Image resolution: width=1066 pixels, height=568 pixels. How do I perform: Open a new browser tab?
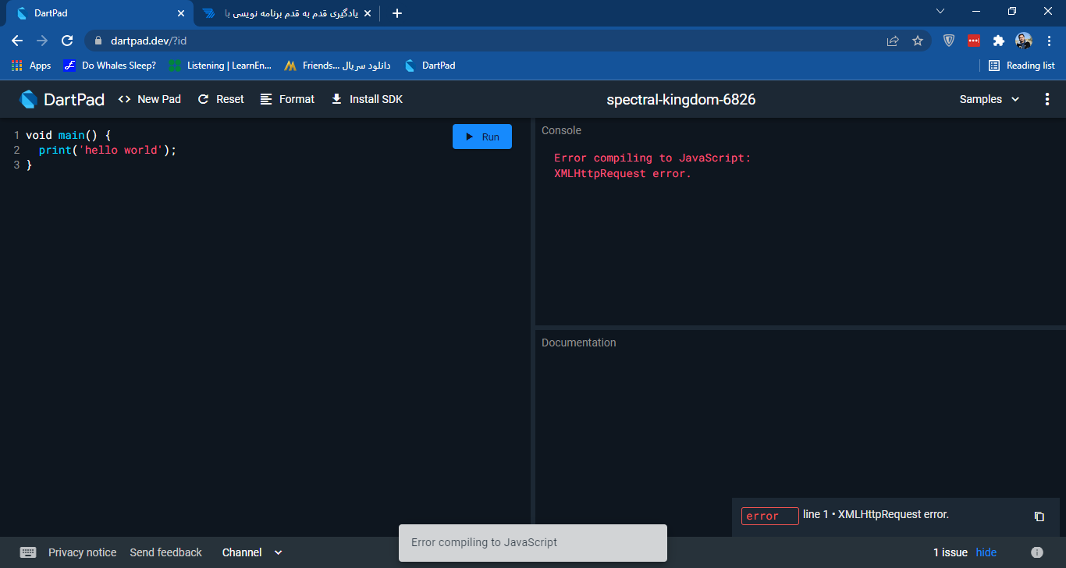(x=397, y=13)
